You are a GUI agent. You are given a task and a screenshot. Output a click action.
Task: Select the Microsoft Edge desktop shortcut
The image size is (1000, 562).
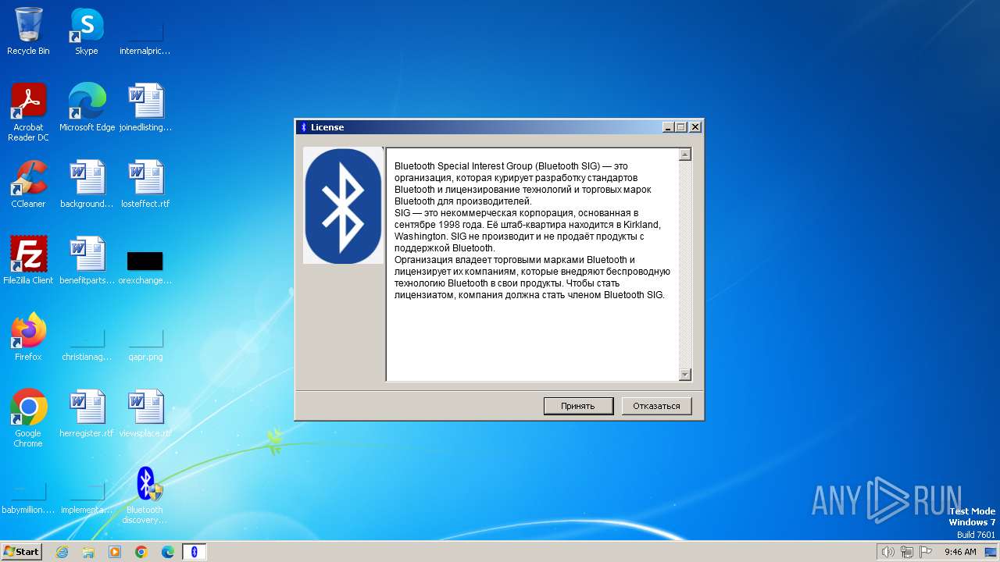(87, 108)
